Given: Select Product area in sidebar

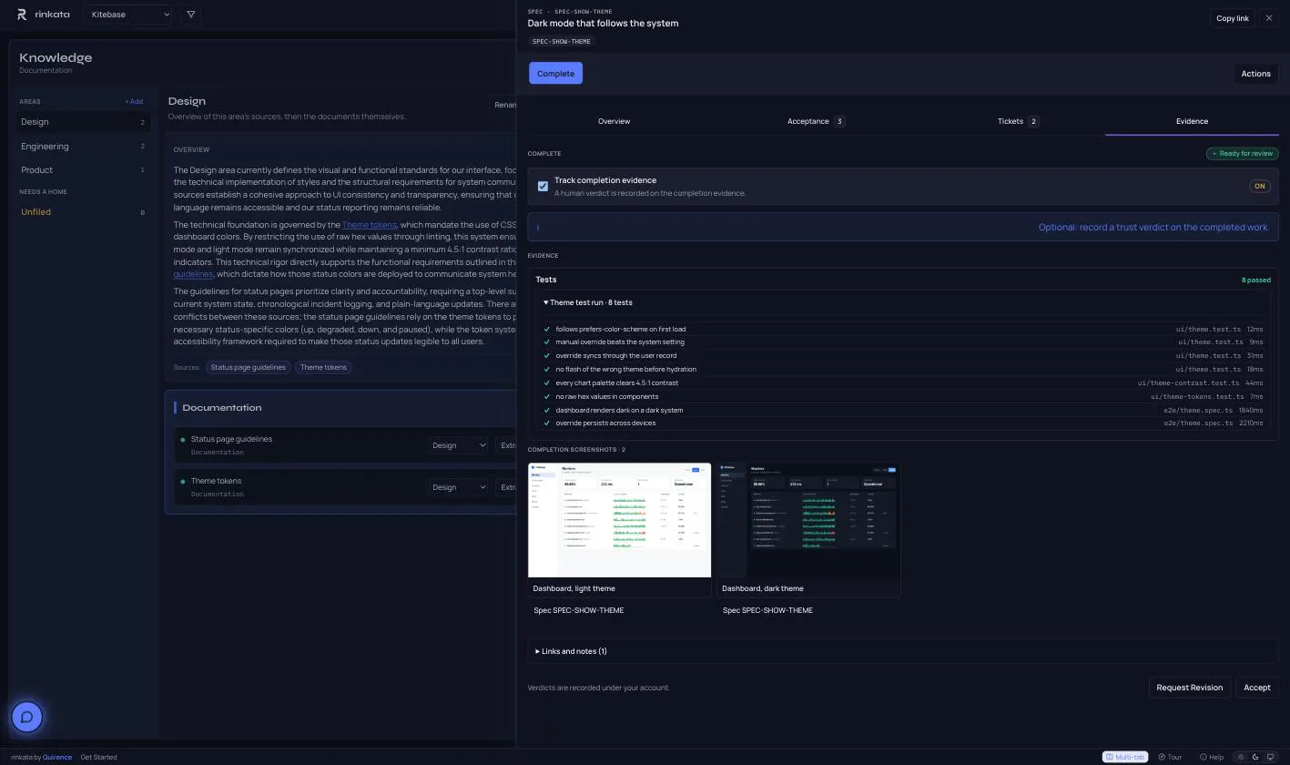Looking at the screenshot, I should click(83, 170).
